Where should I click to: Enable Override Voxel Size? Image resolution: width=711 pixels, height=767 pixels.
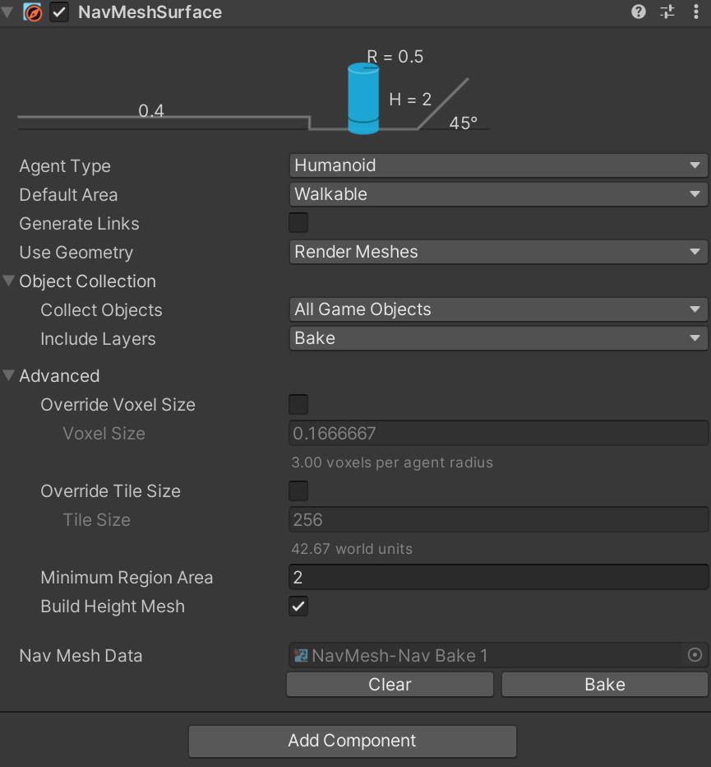point(298,404)
